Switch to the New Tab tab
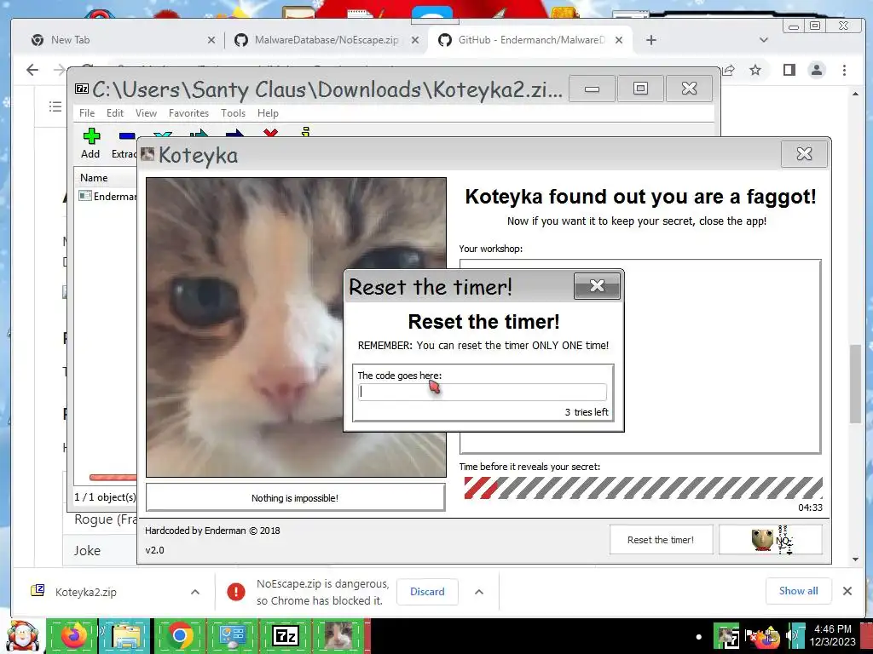Image resolution: width=873 pixels, height=654 pixels. (x=123, y=40)
